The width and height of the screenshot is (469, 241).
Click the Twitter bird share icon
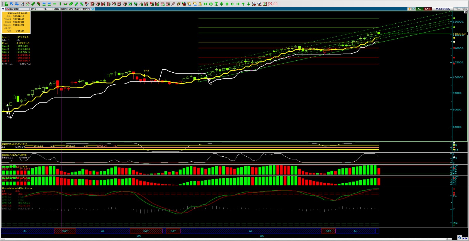click(x=93, y=9)
